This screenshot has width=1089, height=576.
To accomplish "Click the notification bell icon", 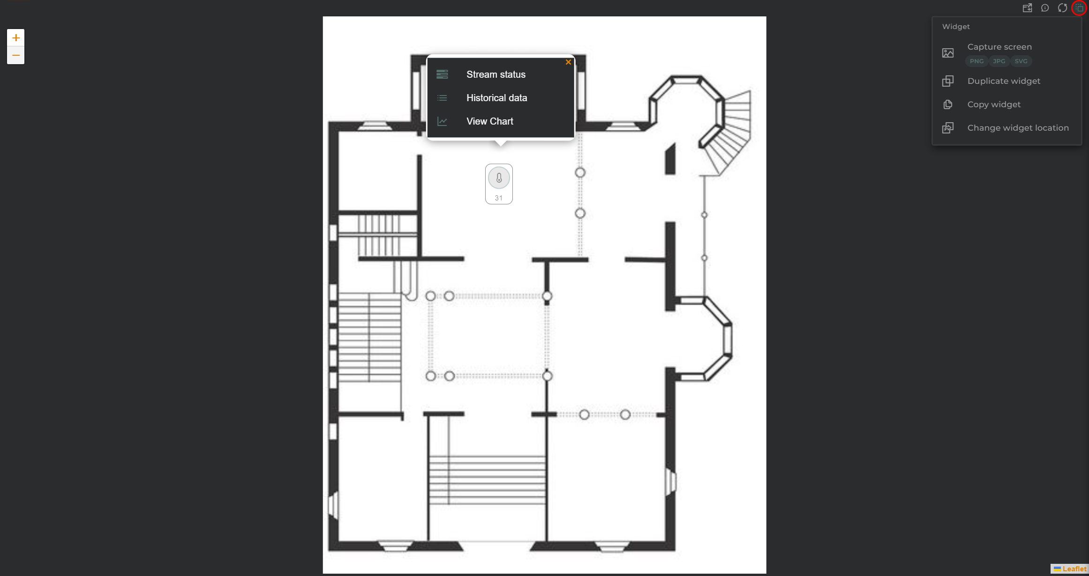I will [1044, 8].
